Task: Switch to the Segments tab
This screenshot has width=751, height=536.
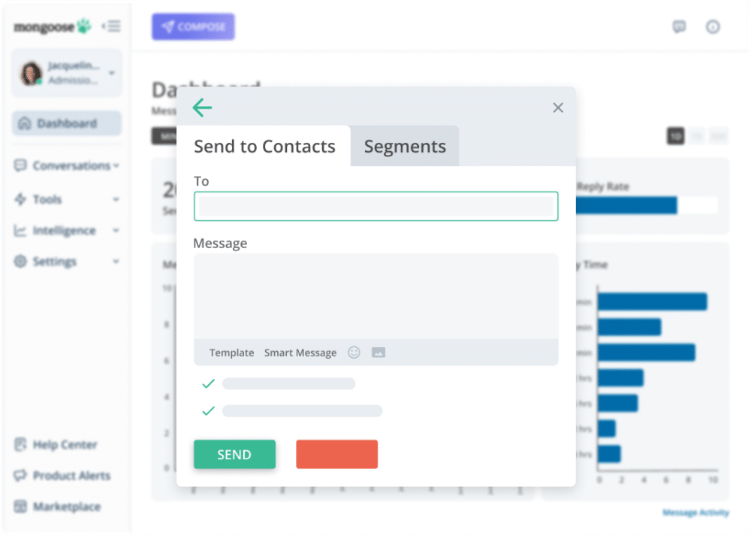Action: [405, 147]
